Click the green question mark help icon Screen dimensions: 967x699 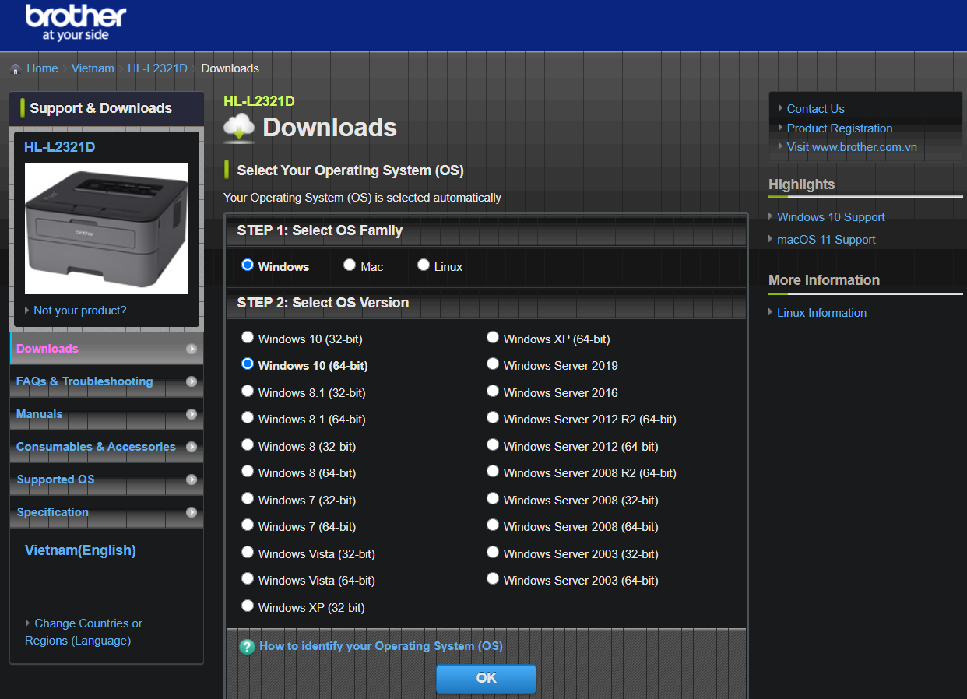247,647
